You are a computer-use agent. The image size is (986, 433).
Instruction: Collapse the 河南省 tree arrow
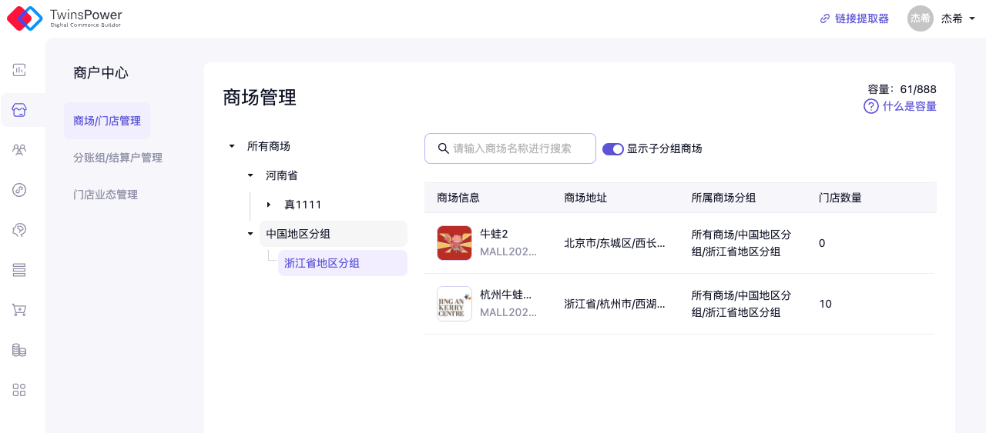(250, 175)
